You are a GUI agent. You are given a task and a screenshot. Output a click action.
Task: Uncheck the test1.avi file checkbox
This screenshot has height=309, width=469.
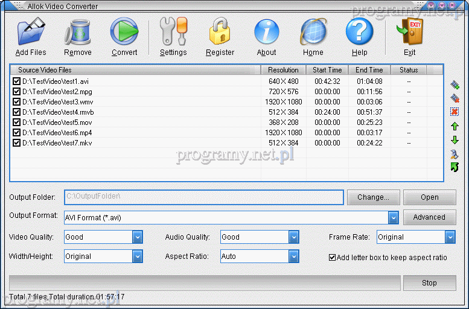[x=16, y=81]
